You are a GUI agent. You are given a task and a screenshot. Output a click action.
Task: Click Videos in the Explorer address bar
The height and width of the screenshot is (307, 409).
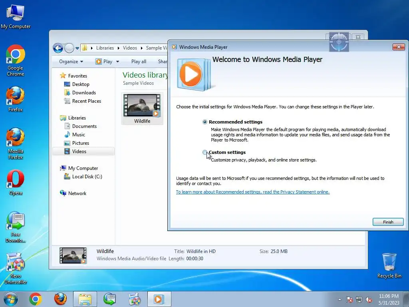130,48
